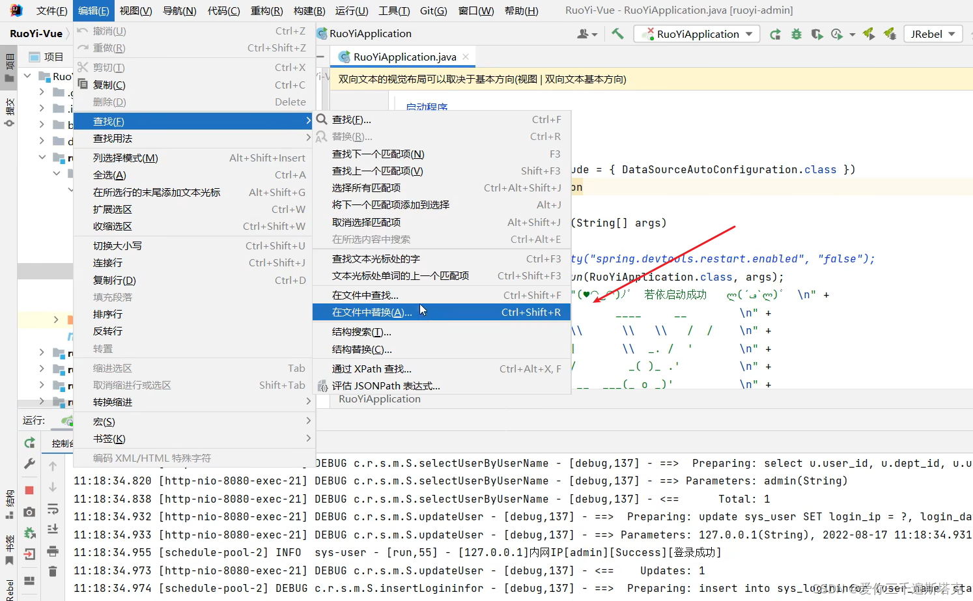Choose 结构搜索(T)... entry
Image resolution: width=973 pixels, height=601 pixels.
tap(442, 332)
